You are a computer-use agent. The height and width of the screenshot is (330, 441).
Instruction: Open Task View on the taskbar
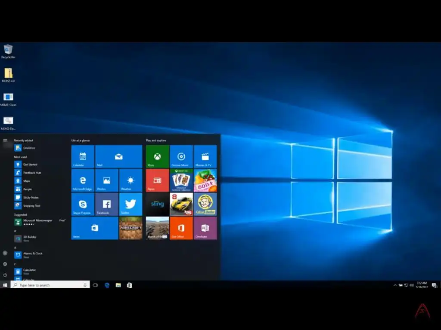95,285
